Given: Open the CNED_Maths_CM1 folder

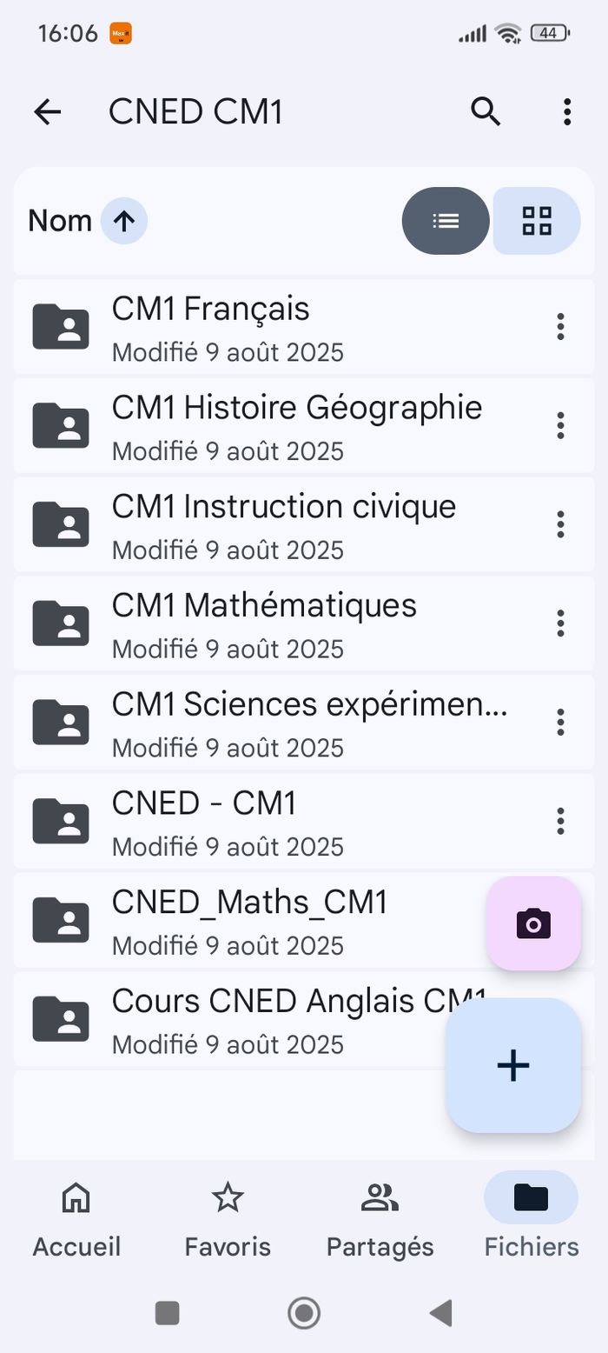Looking at the screenshot, I should (252, 920).
